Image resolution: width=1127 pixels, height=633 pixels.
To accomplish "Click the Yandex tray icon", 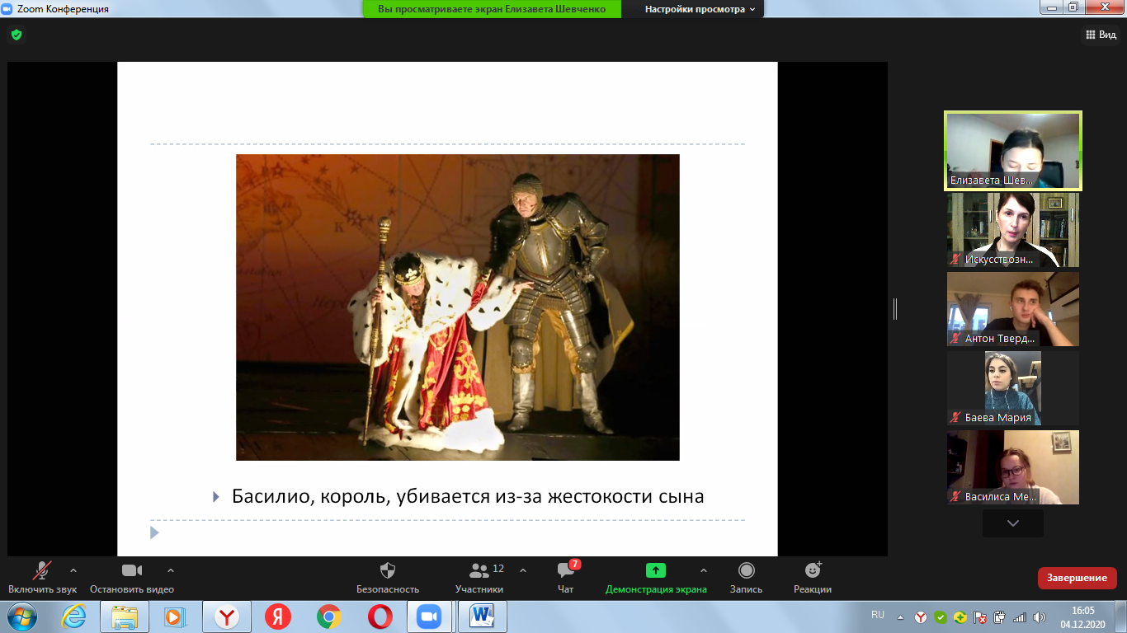I will pos(921,617).
